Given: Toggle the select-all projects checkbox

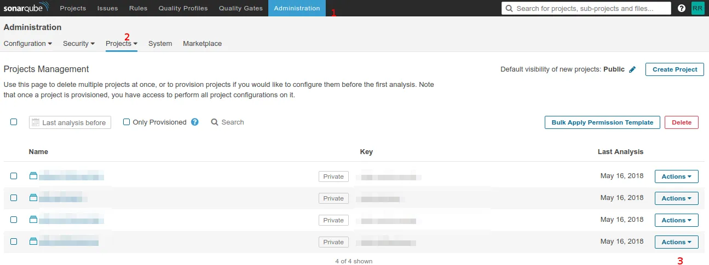Looking at the screenshot, I should pyautogui.click(x=14, y=122).
